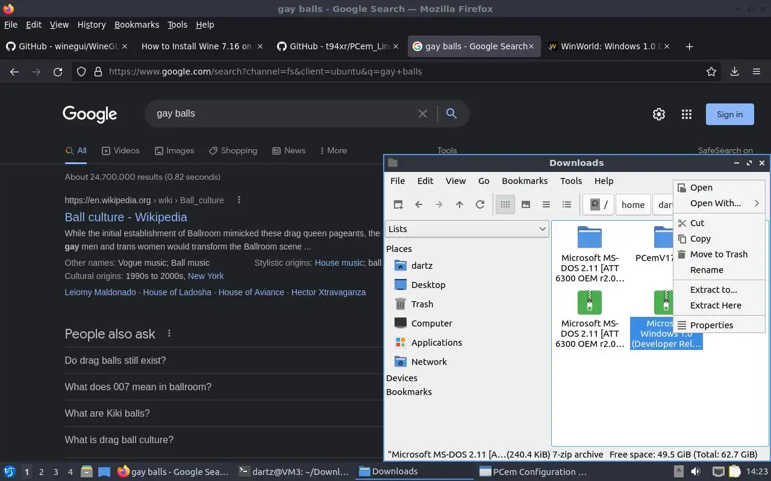Viewport: 771px width, 481px height.
Task: Follow the House music link
Action: [x=339, y=263]
